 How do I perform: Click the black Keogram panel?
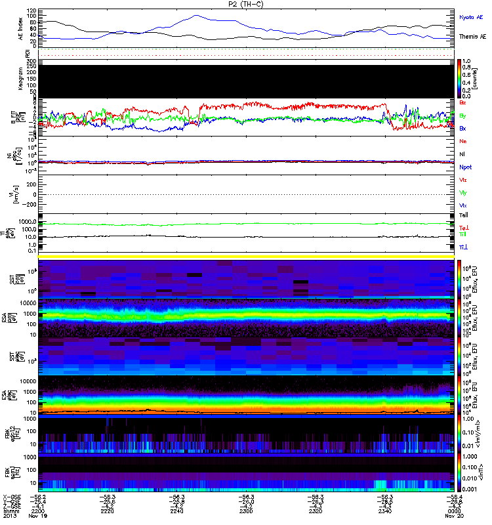(247, 79)
